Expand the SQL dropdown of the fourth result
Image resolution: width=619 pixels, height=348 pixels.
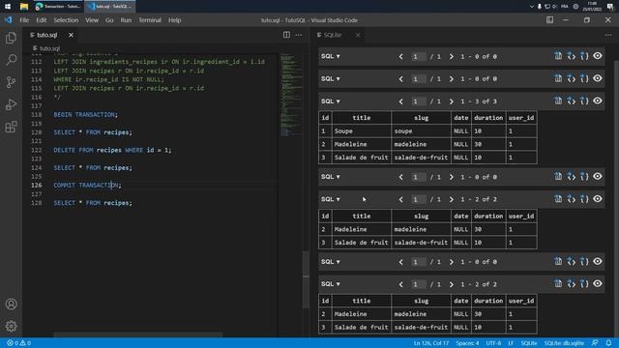[331, 177]
